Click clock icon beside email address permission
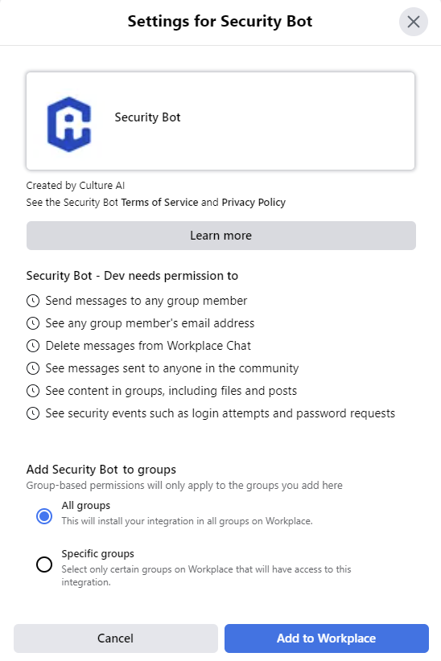The height and width of the screenshot is (661, 441). click(33, 323)
